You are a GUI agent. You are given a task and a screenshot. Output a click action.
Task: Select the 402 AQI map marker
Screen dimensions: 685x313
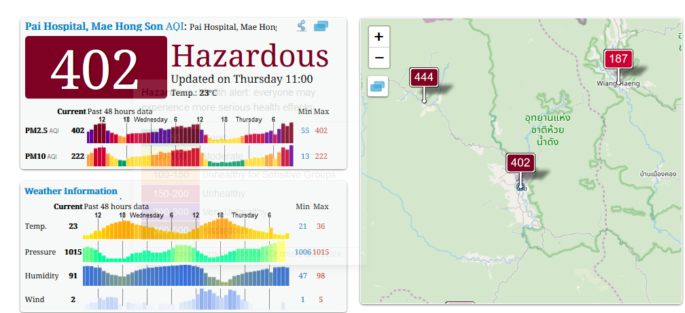[x=520, y=163]
